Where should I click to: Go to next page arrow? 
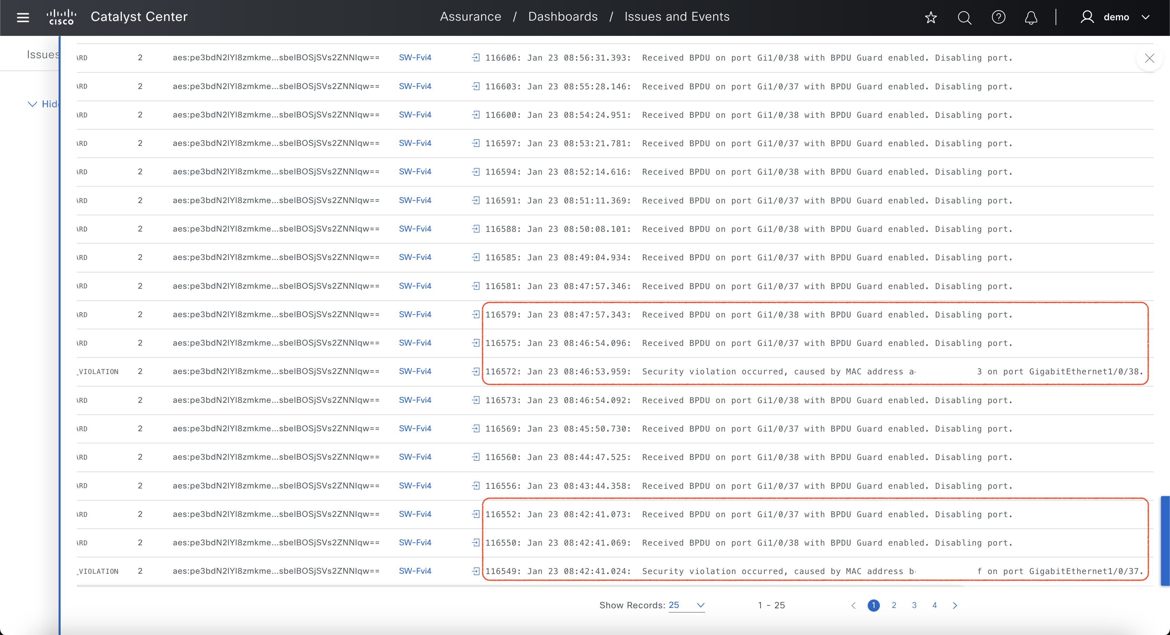click(955, 606)
